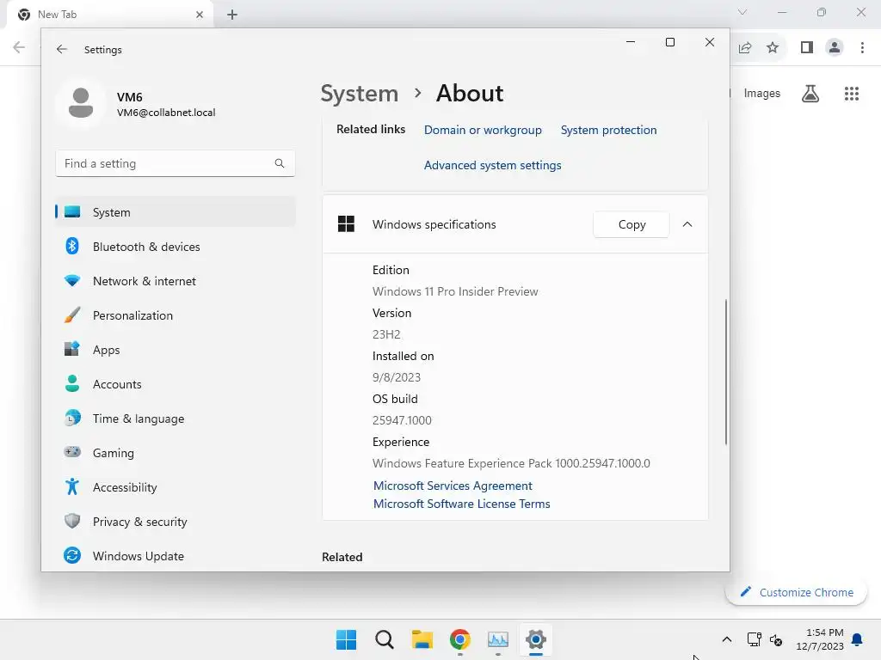Image resolution: width=881 pixels, height=660 pixels.
Task: Bookmark this page with star icon
Action: coord(773,48)
